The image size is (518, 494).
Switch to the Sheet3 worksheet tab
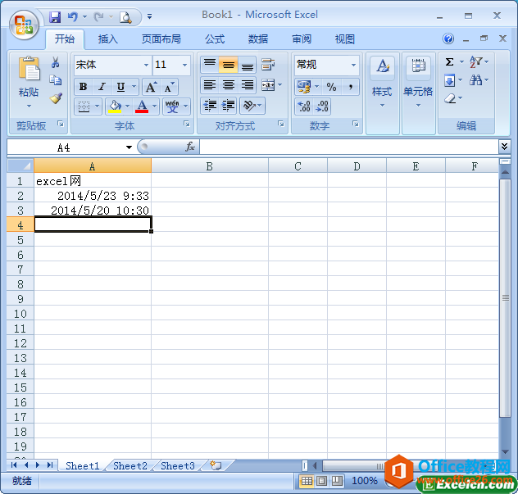pyautogui.click(x=178, y=465)
